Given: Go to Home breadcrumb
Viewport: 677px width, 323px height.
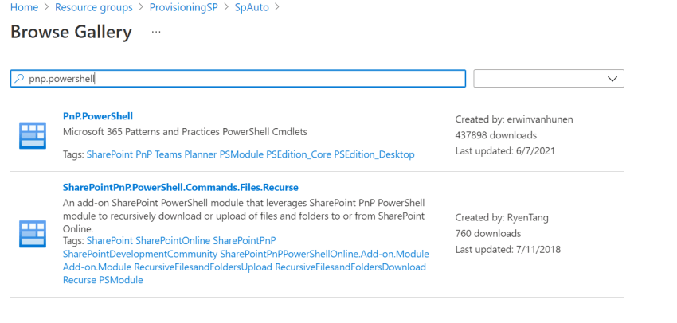Looking at the screenshot, I should coord(23,7).
